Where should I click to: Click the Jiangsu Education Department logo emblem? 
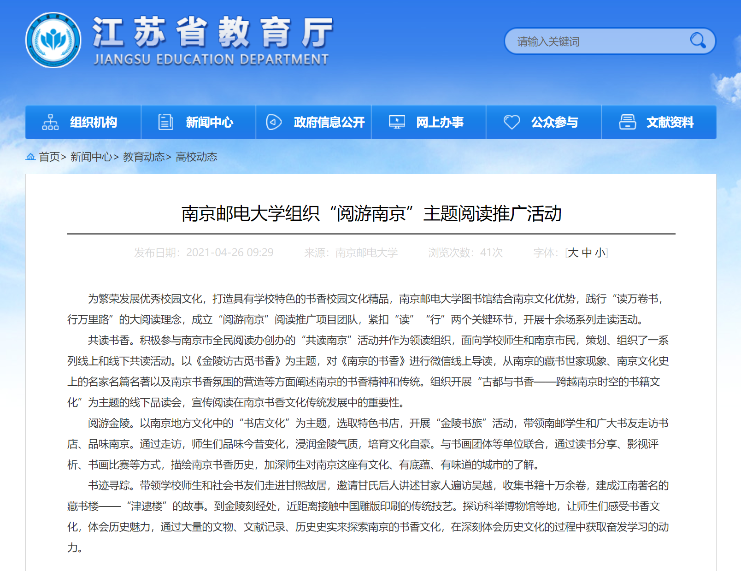[53, 40]
